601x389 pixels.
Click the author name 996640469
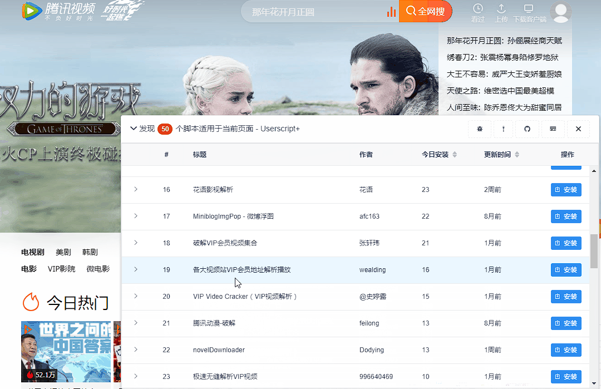click(x=376, y=377)
